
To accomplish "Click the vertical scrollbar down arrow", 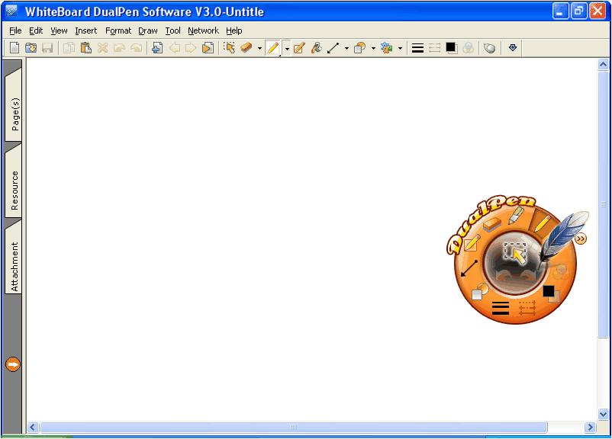I will [603, 414].
